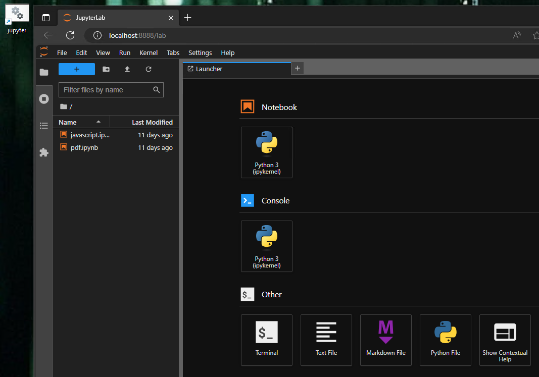Click the Filter files by name field

[x=107, y=90]
